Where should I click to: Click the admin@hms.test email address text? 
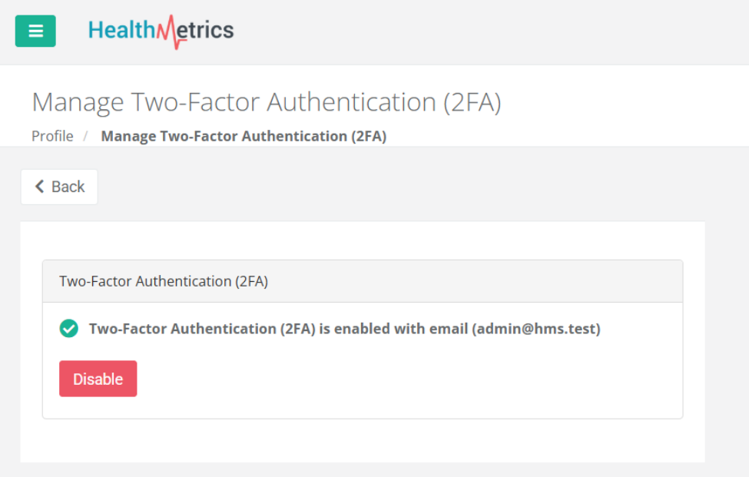[x=536, y=329]
